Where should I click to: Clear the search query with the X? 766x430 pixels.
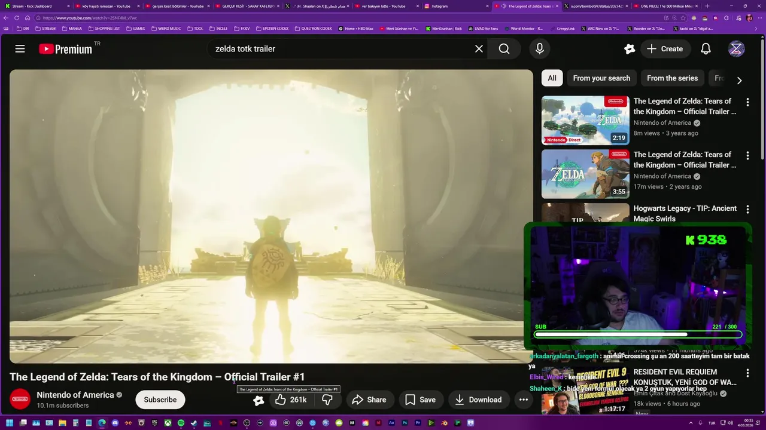[x=479, y=49]
